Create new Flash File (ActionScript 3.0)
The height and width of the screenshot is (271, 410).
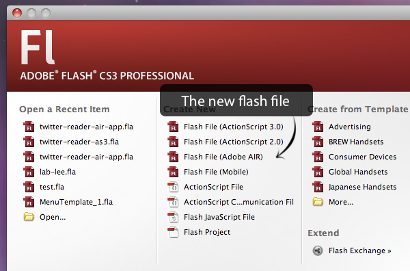[234, 127]
